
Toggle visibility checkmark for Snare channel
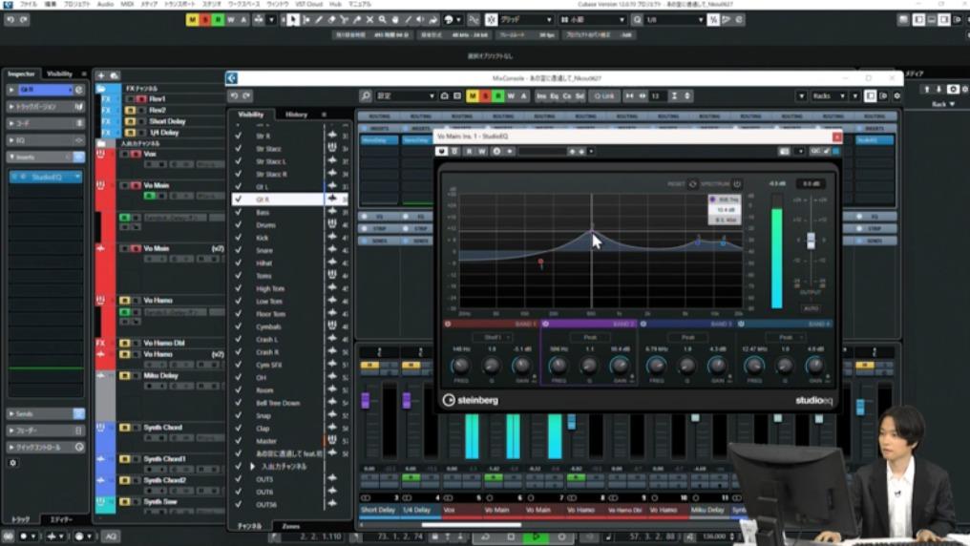(239, 251)
